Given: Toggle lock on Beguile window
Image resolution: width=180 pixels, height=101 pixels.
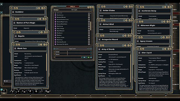Looking at the screenshot, I should click(x=39, y=32).
